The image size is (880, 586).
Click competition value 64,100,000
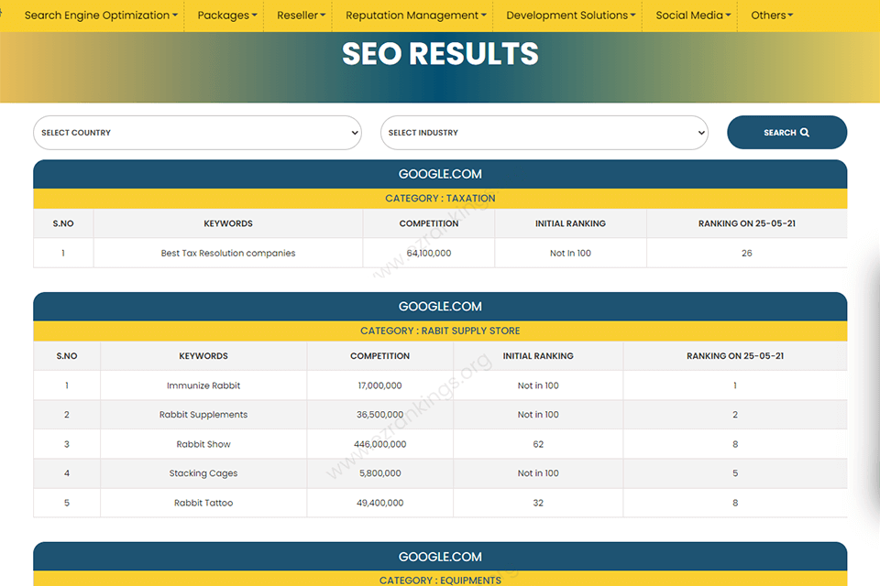tap(429, 253)
